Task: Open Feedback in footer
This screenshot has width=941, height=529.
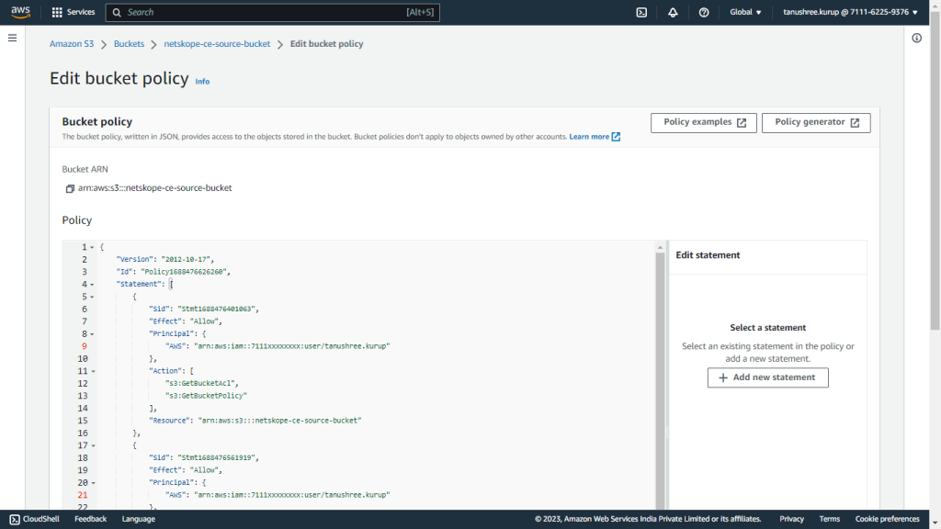Action: (x=91, y=520)
